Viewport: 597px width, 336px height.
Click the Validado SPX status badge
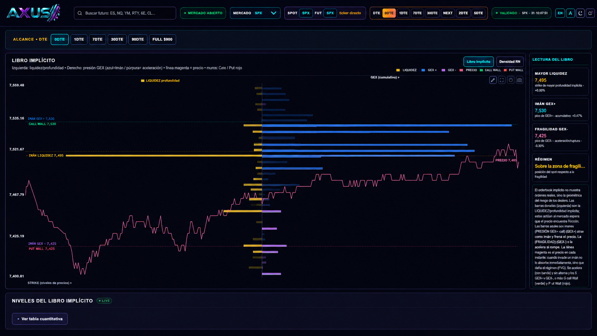tap(522, 13)
